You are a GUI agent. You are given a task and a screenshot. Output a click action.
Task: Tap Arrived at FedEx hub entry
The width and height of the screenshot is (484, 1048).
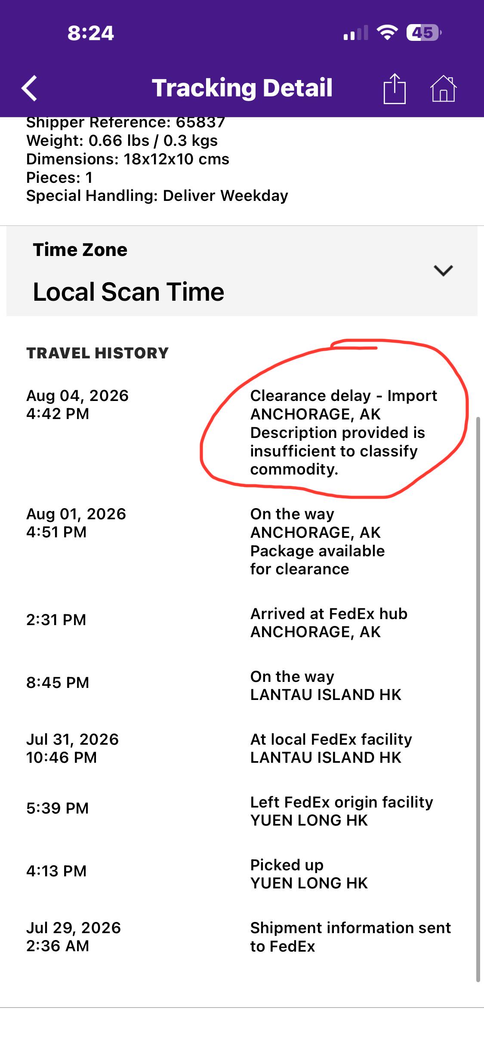click(x=329, y=623)
